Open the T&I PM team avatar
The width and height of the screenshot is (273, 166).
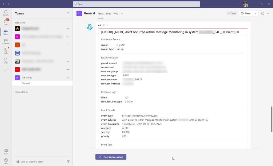pos(17,53)
